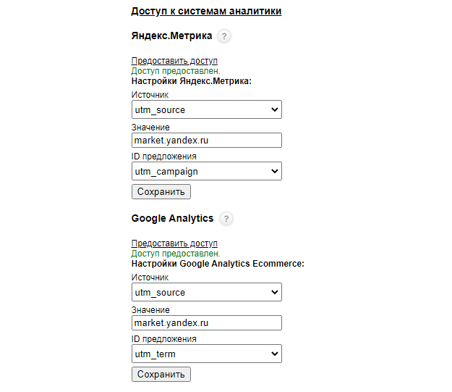The image size is (452, 392).
Task: Expand the utm_term ID предложения dropdown
Action: click(x=207, y=354)
